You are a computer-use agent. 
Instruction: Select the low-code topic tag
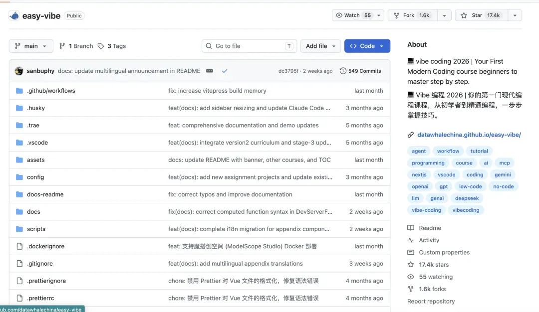pos(470,187)
